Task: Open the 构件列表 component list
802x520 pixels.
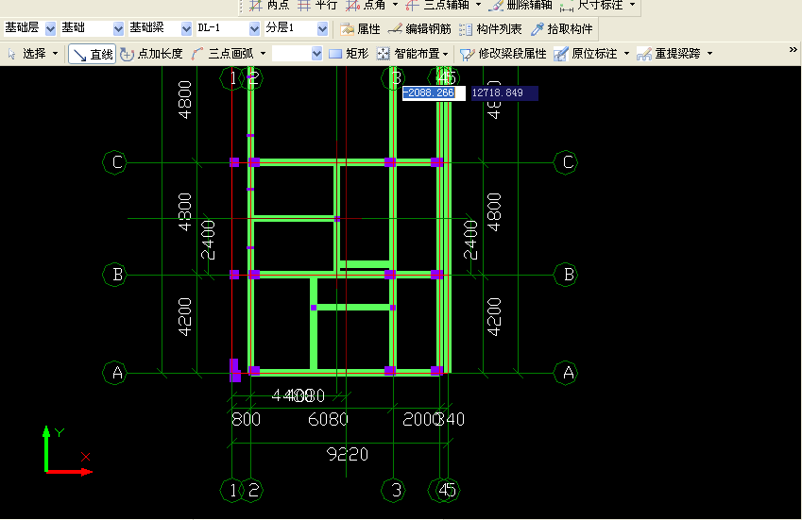Action: pyautogui.click(x=490, y=29)
